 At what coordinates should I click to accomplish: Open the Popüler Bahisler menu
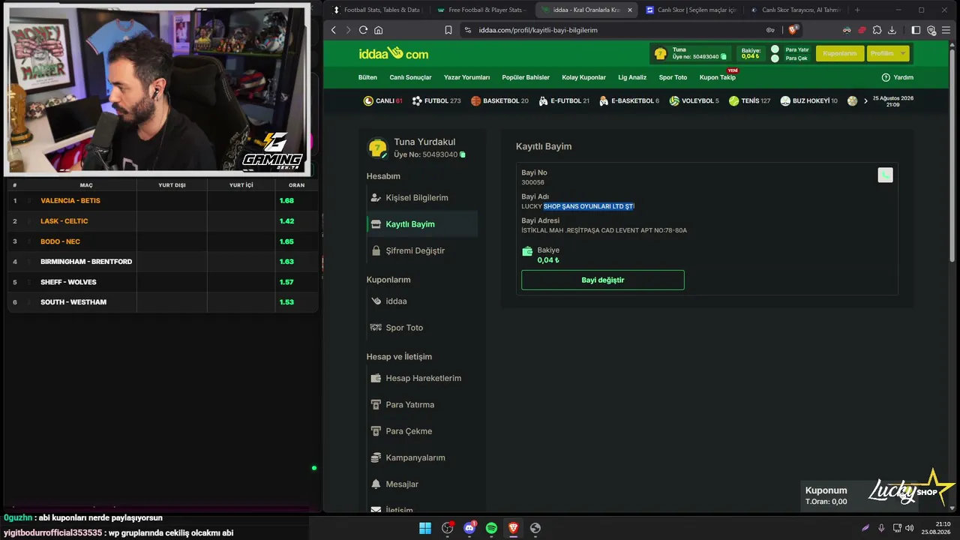[526, 77]
